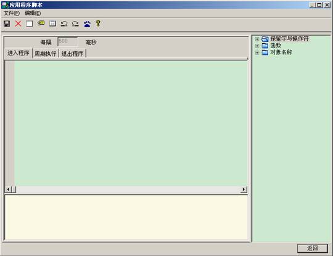This screenshot has width=333, height=256.
Task: Click the interval milliseconds input field
Action: tap(68, 42)
